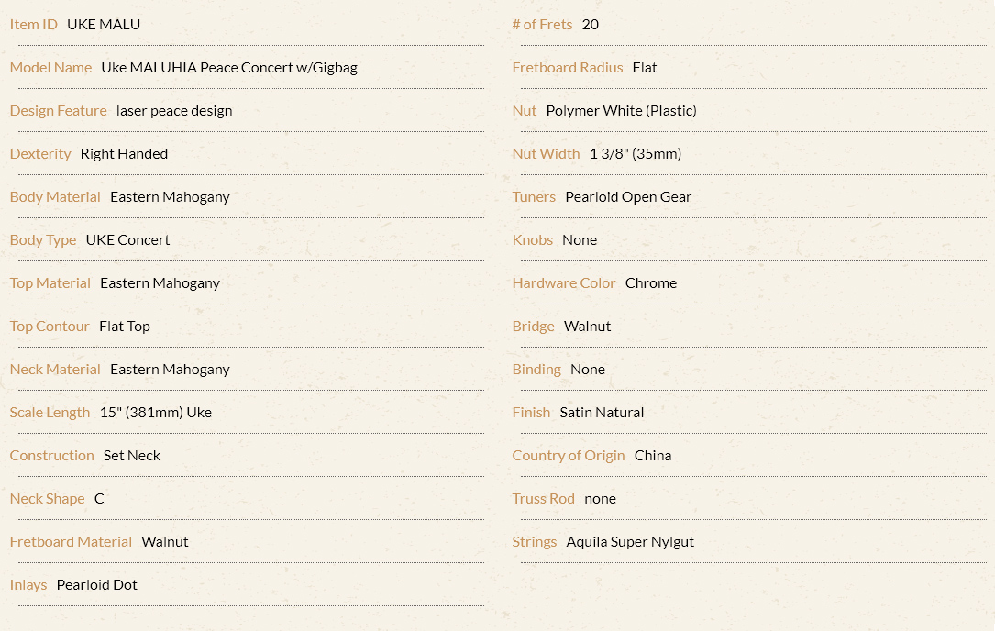Select the Aquila Super Nylgut strings value

[x=630, y=542]
